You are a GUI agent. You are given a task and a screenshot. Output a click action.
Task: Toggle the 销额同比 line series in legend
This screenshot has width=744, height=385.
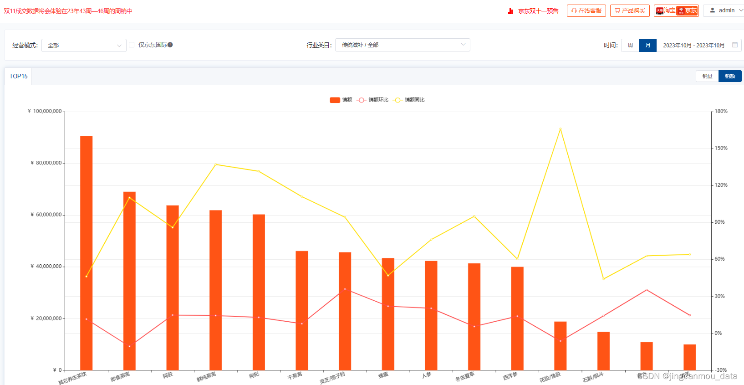(409, 100)
